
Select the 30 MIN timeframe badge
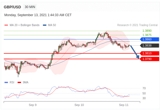click(30, 7)
